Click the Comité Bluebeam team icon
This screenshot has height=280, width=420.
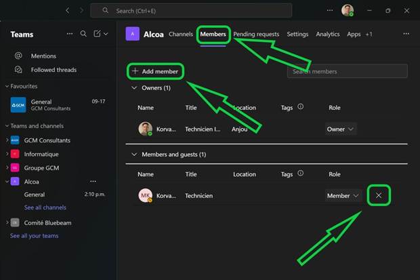pos(15,222)
